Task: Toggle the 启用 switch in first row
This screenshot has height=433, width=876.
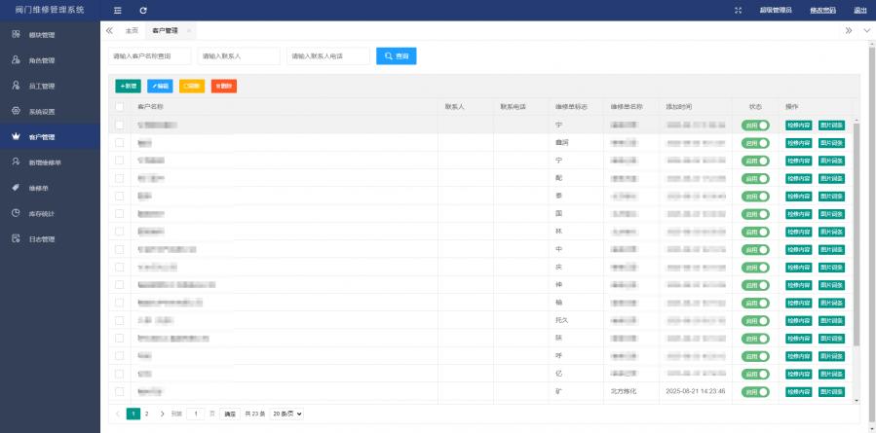Action: click(755, 126)
